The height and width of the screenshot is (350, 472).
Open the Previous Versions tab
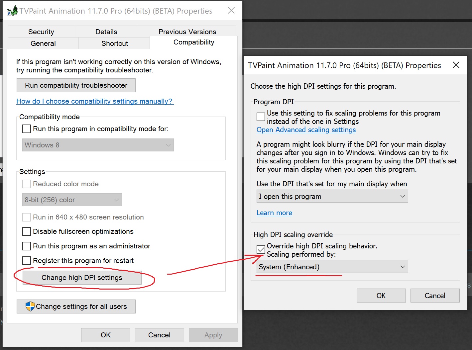click(187, 32)
